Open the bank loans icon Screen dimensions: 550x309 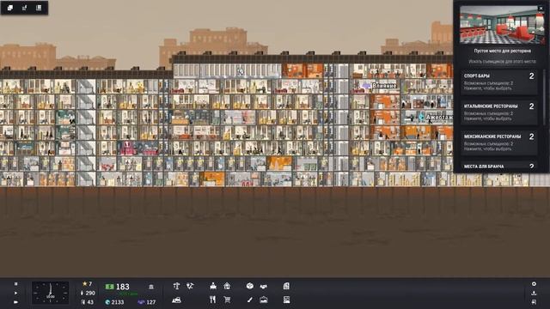(x=151, y=287)
